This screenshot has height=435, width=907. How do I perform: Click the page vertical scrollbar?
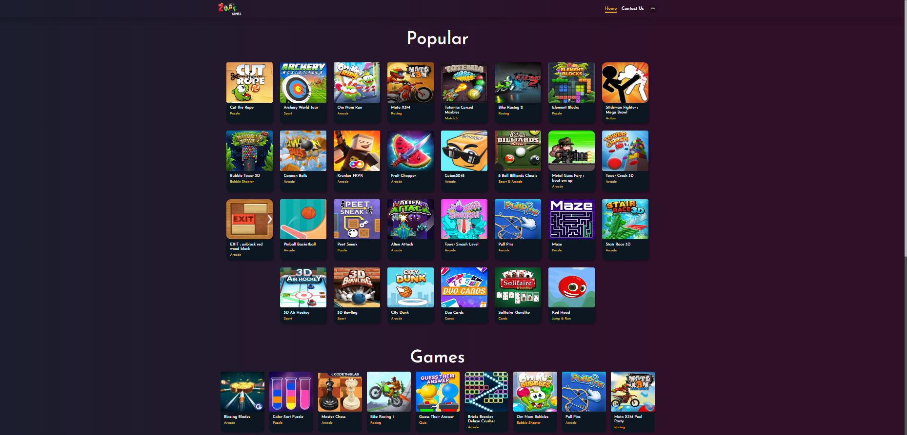(905, 217)
